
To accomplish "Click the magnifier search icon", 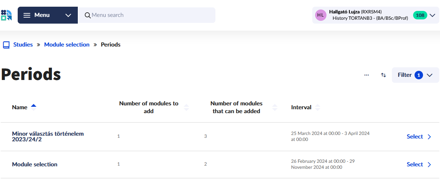I will (88, 15).
